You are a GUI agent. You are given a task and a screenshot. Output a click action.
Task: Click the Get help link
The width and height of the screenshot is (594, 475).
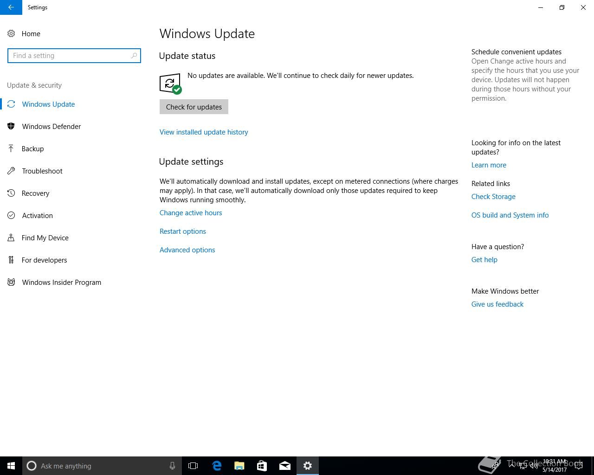point(484,260)
